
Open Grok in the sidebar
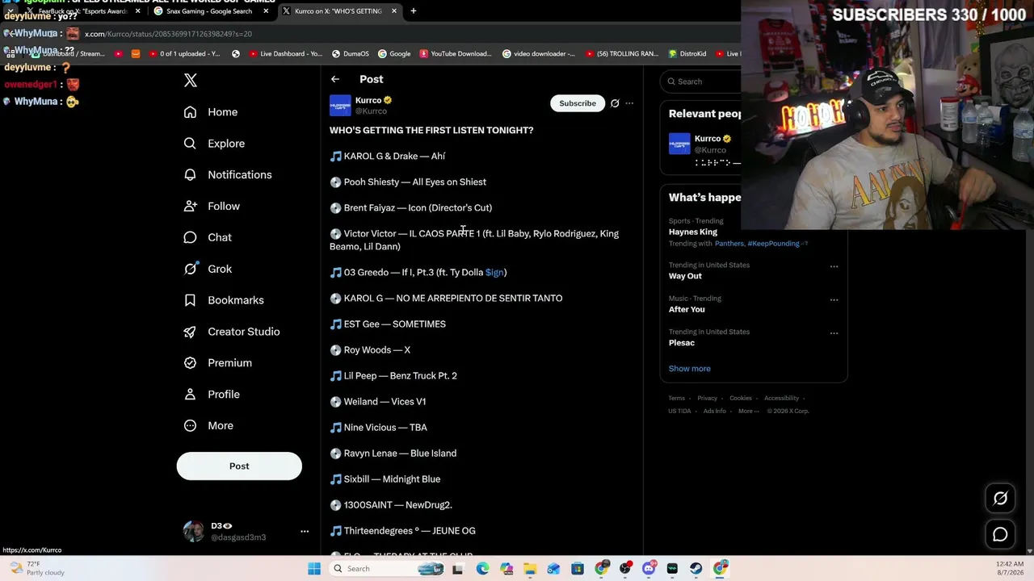pos(208,269)
